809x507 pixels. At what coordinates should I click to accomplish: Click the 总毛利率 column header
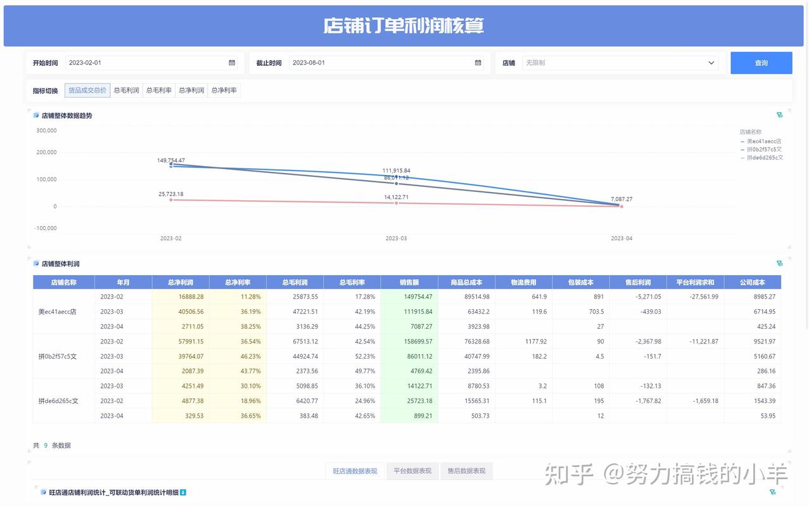352,283
